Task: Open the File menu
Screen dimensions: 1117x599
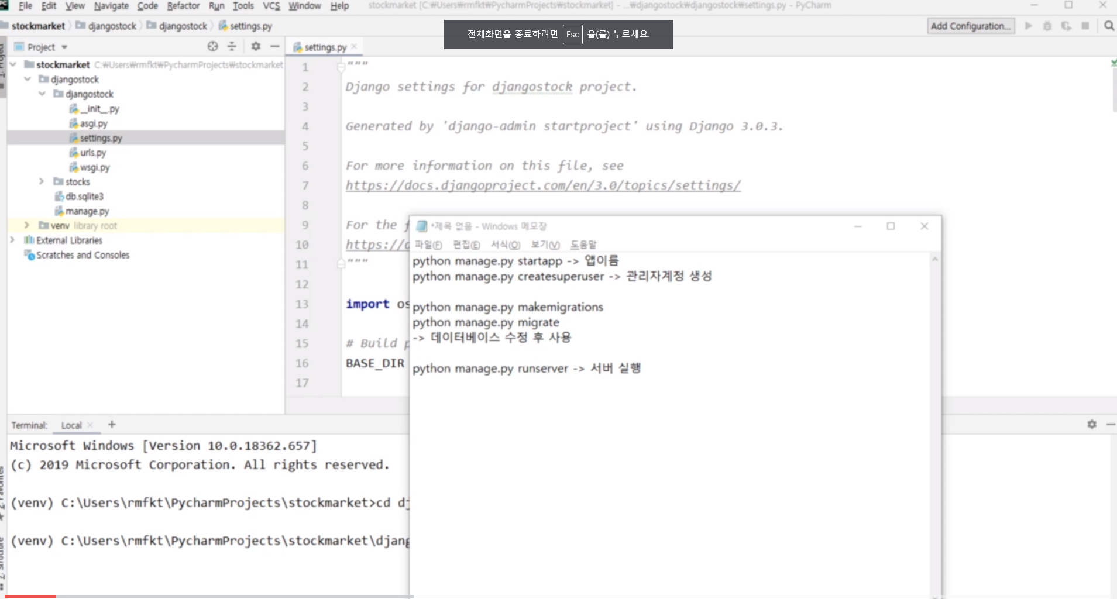Action: pos(25,6)
